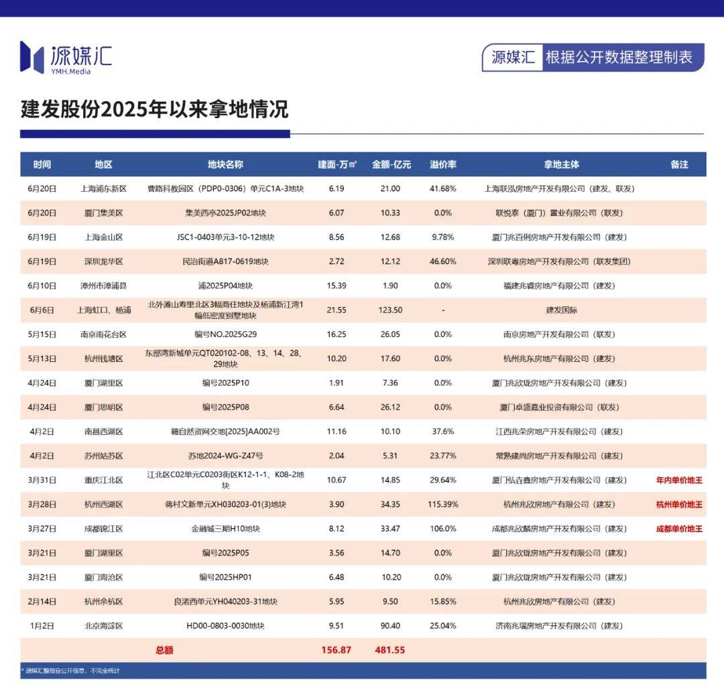This screenshot has height=691, width=724.
Task: Click the 厦门卓盛嘉业投资有限公司 buyer cell
Action: coord(559,407)
